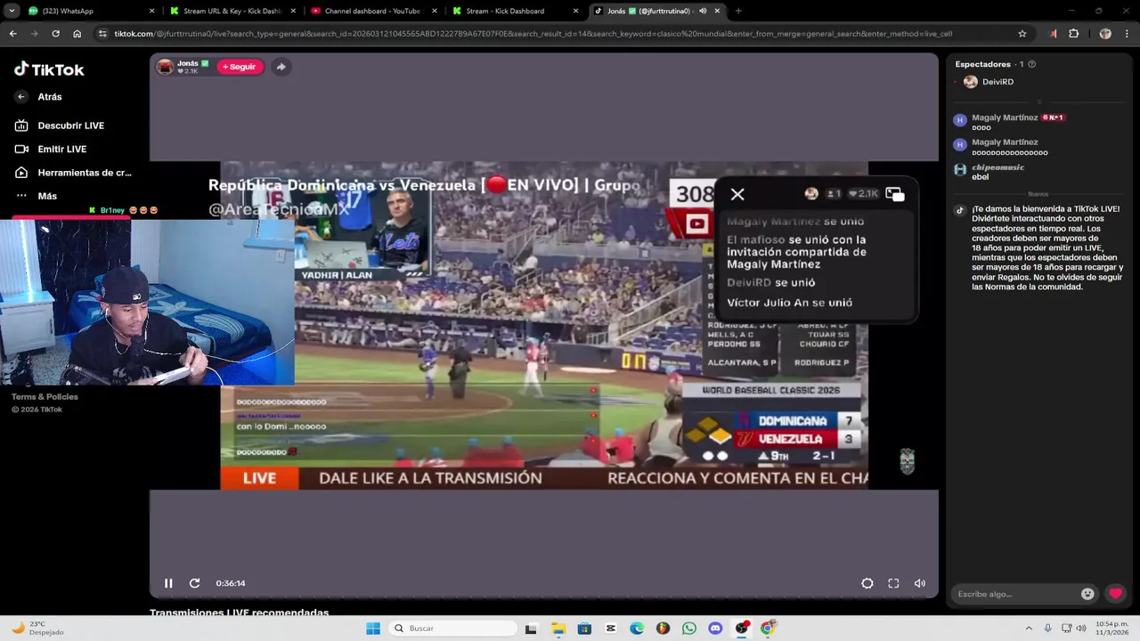View site information icon in address bar
This screenshot has width=1140, height=641.
[103, 34]
